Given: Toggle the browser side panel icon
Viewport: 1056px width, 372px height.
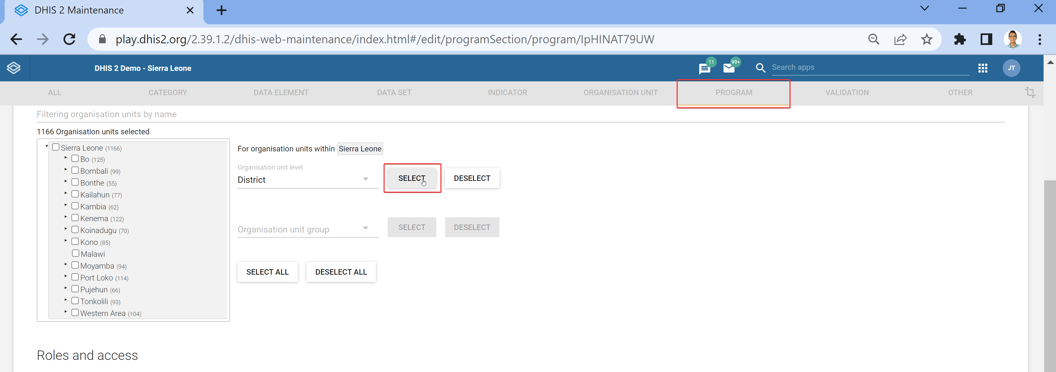Looking at the screenshot, I should pos(986,39).
